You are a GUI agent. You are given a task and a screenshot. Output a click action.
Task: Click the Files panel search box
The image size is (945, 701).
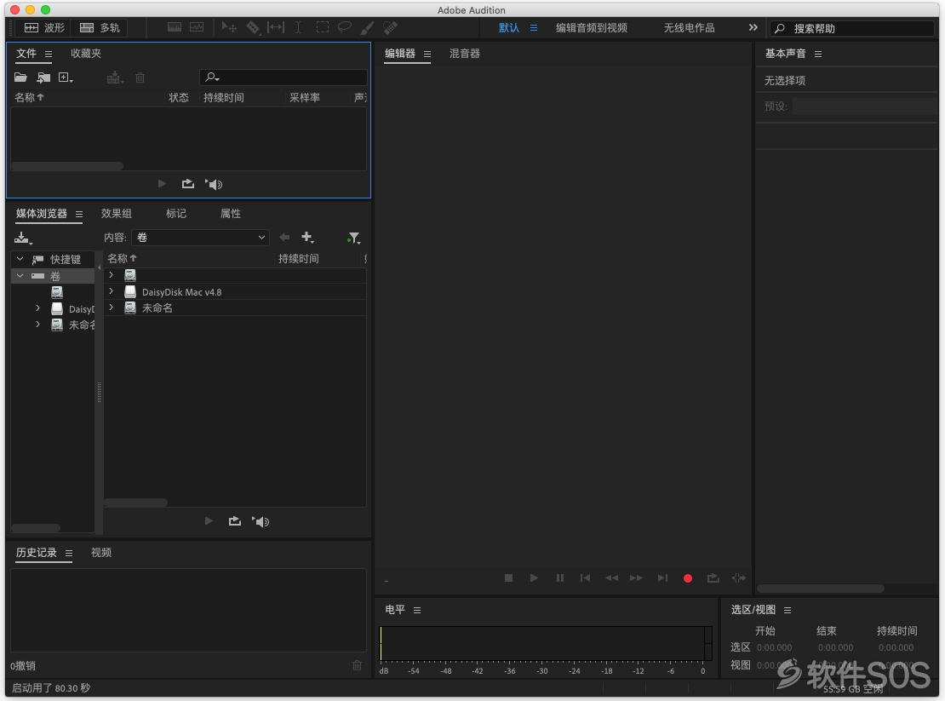click(x=283, y=78)
